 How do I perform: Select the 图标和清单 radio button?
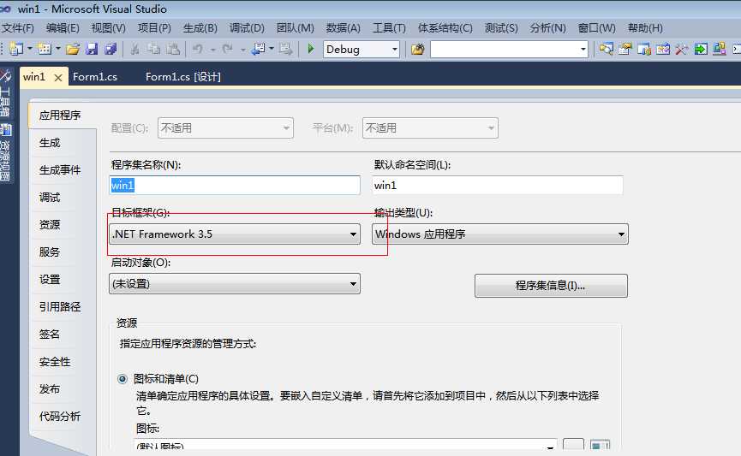pyautogui.click(x=123, y=379)
